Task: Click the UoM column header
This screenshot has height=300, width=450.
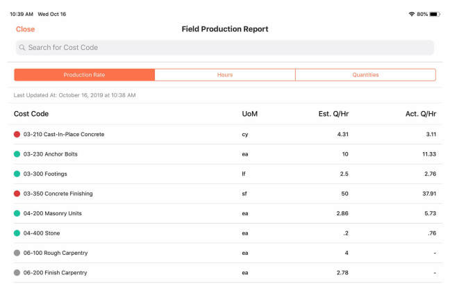Action: 250,114
